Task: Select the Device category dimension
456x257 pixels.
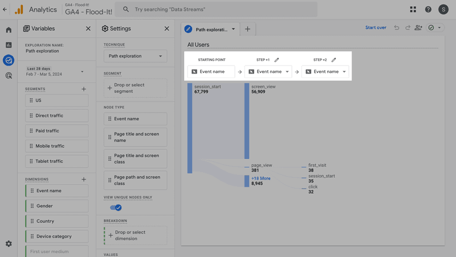Action: point(56,236)
